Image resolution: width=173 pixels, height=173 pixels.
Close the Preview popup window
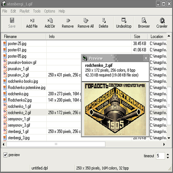[x=146, y=58]
